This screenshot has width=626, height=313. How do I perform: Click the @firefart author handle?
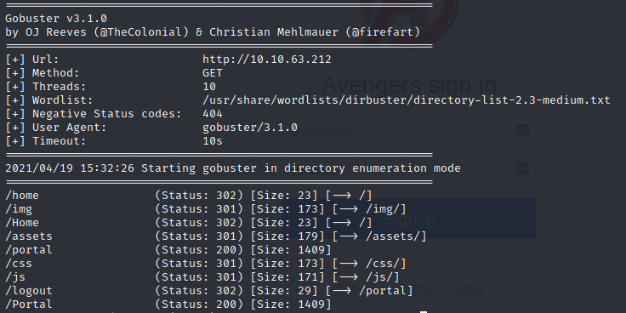coord(383,32)
